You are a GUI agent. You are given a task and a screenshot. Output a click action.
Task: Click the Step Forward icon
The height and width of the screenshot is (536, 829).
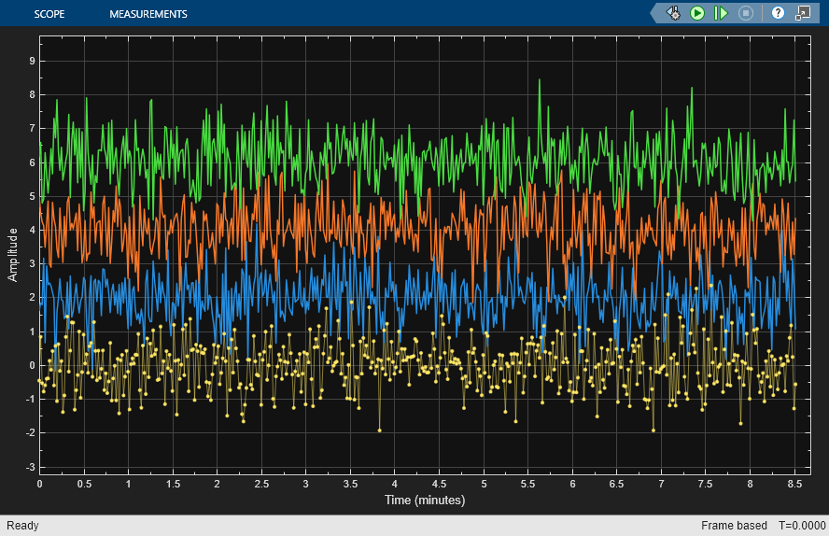pyautogui.click(x=721, y=13)
